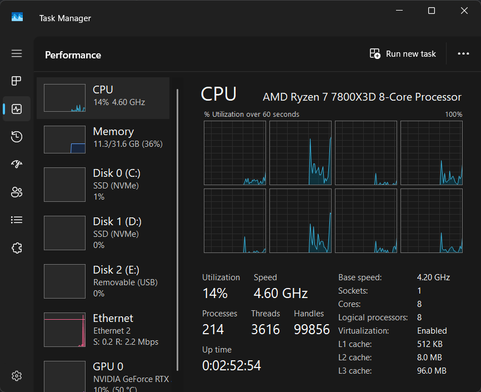
Task: Click the Run new task button
Action: pos(403,54)
